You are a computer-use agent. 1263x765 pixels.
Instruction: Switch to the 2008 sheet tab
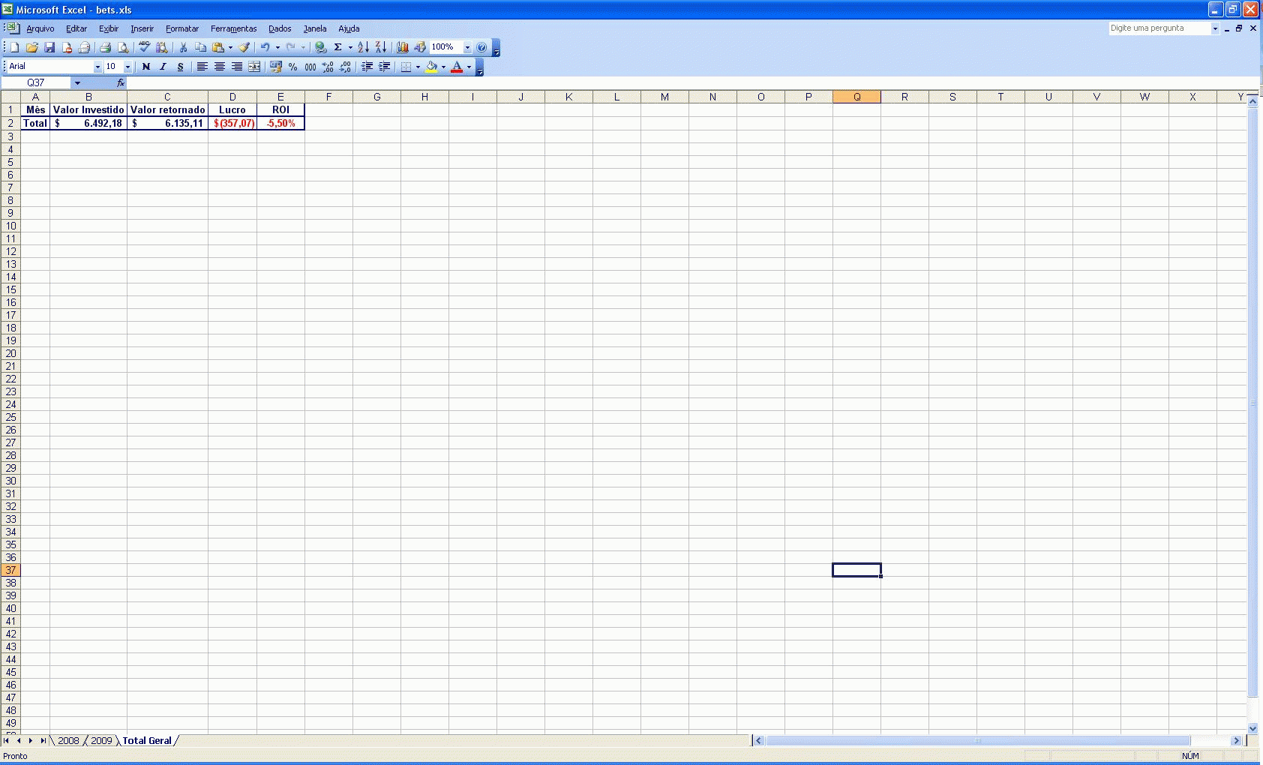(x=68, y=740)
